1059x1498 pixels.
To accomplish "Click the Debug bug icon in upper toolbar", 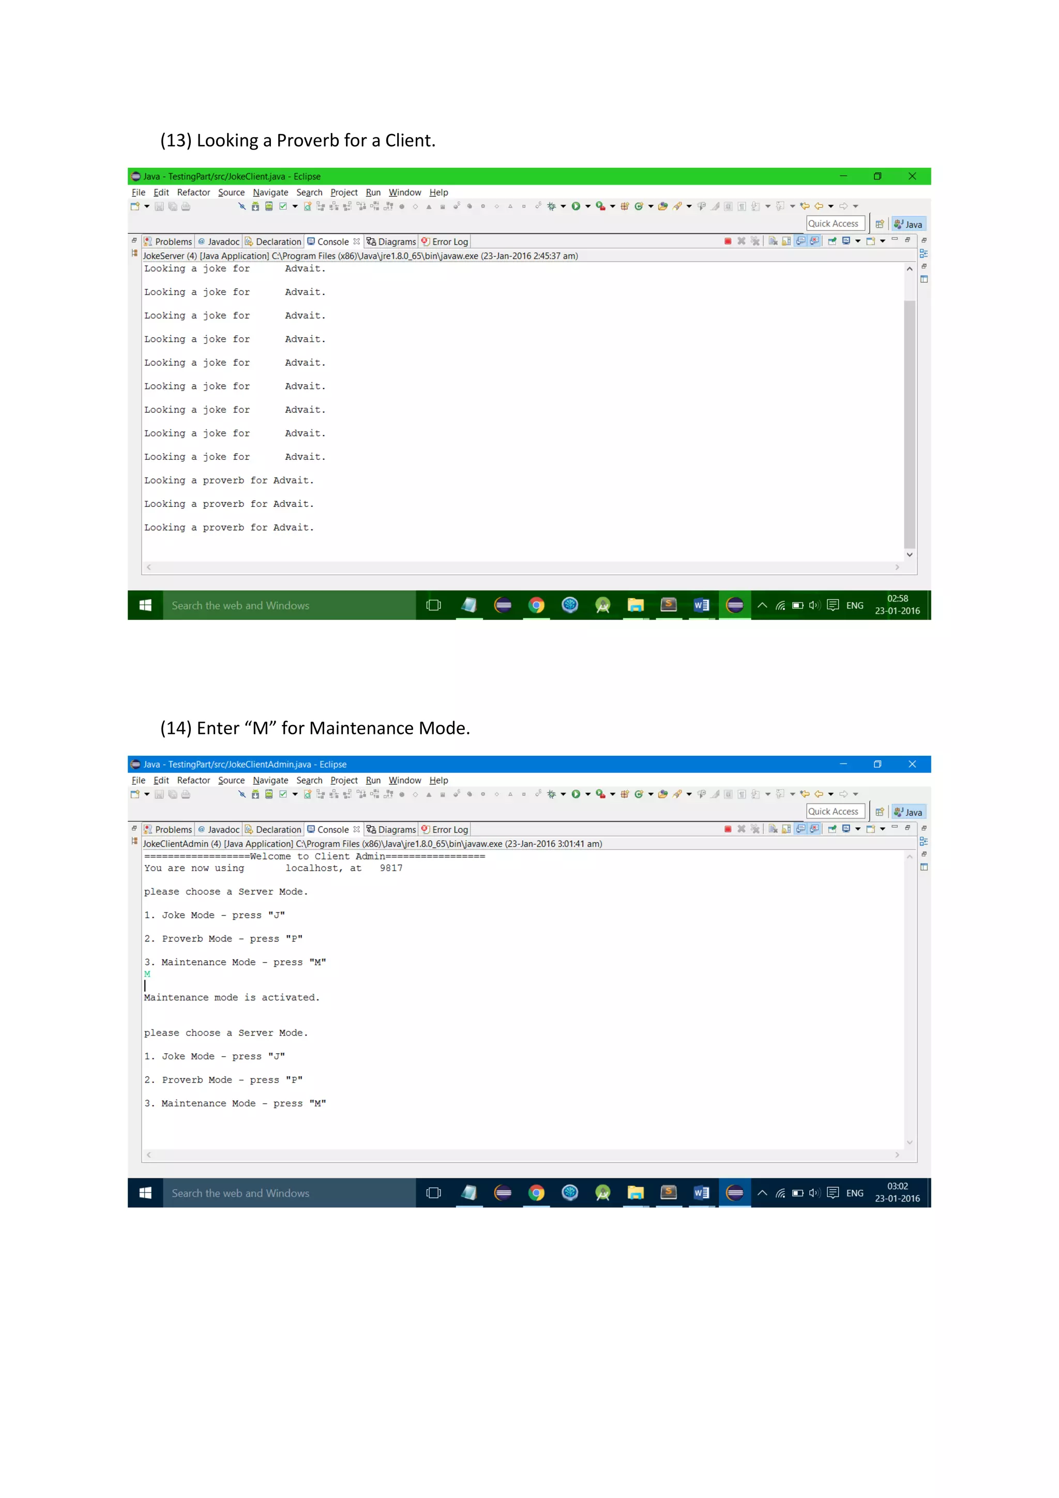I will (552, 206).
